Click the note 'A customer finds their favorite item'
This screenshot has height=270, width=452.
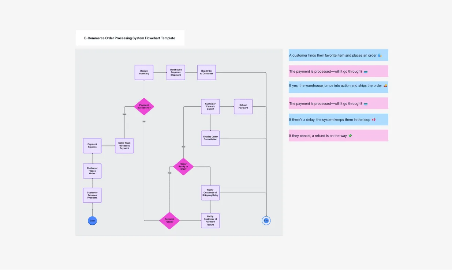click(339, 55)
